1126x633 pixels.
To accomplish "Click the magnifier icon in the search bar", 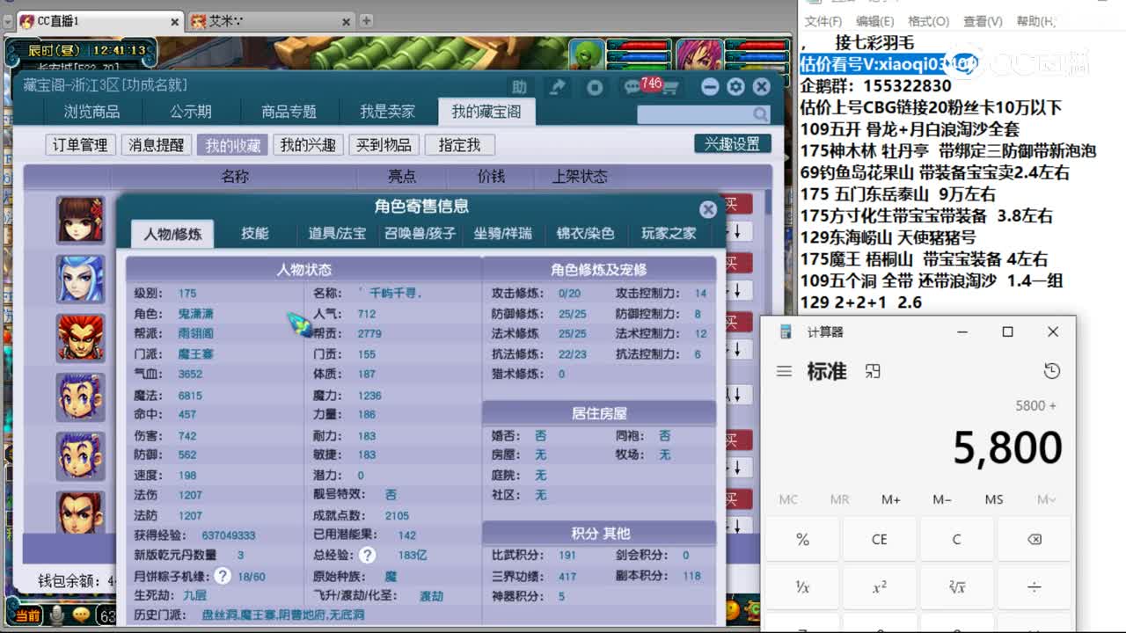I will [x=760, y=114].
